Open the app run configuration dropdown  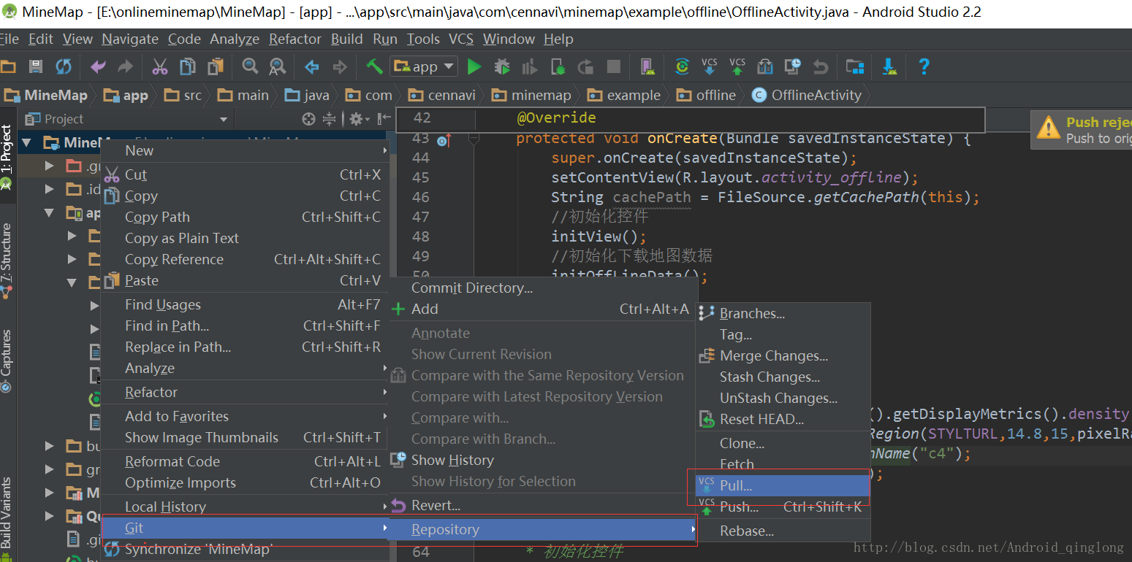pyautogui.click(x=424, y=67)
